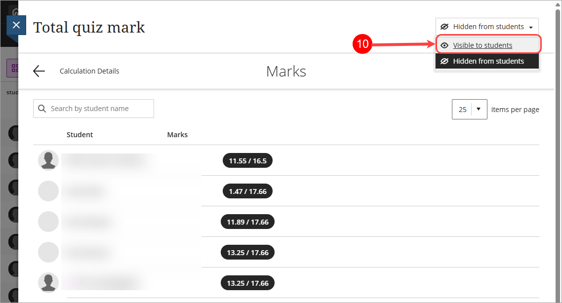This screenshot has width=562, height=303.
Task: Click the 11.89 / 17.66 mark pill
Action: pyautogui.click(x=248, y=222)
